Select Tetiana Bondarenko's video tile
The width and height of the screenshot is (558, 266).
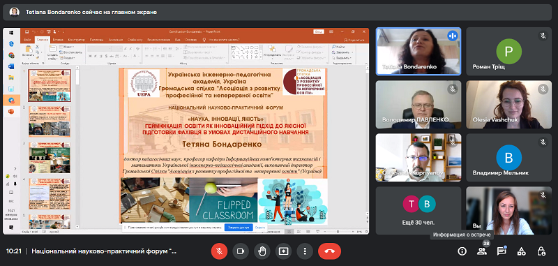[418, 51]
